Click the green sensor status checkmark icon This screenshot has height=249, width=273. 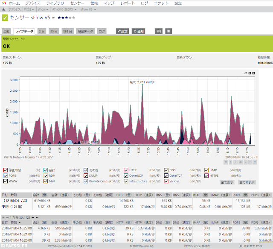point(5,18)
